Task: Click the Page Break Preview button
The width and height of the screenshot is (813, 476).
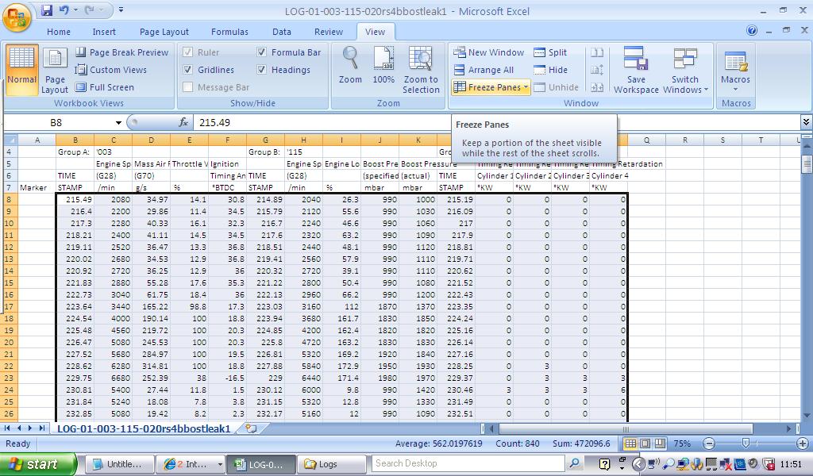Action: [x=122, y=52]
